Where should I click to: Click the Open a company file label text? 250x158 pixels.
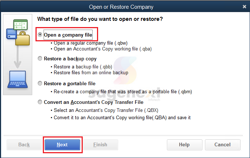click(x=68, y=35)
